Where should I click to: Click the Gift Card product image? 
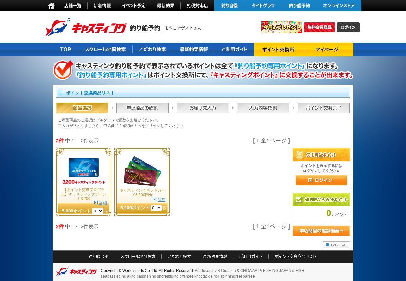[142, 171]
